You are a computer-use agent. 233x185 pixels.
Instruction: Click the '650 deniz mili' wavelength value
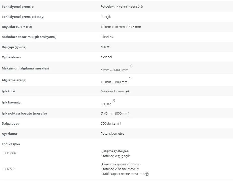[x=111, y=123]
